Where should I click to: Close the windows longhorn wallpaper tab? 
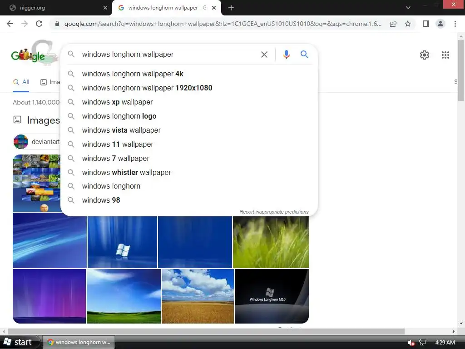tap(214, 8)
